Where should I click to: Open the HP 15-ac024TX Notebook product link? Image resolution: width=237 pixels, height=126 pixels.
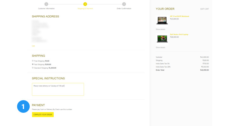pos(179,16)
